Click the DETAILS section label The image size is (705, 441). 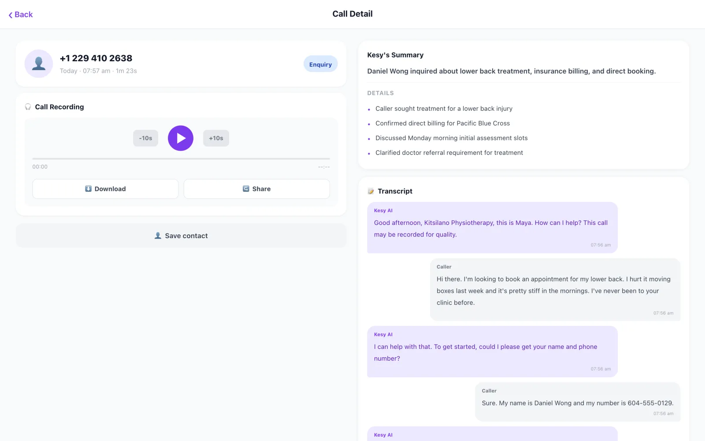pos(381,93)
